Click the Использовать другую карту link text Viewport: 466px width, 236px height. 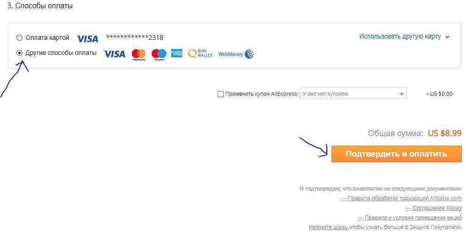click(x=400, y=37)
